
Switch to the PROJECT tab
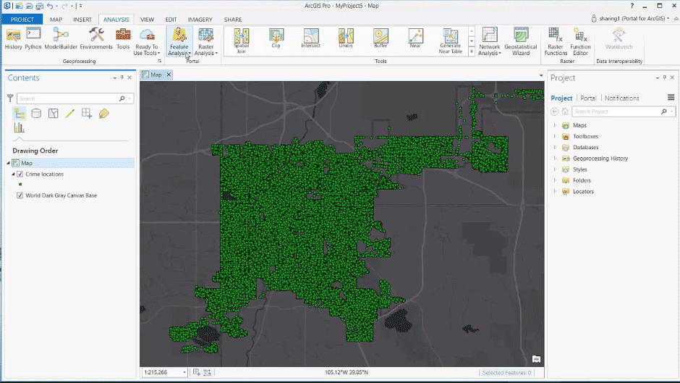(22, 20)
